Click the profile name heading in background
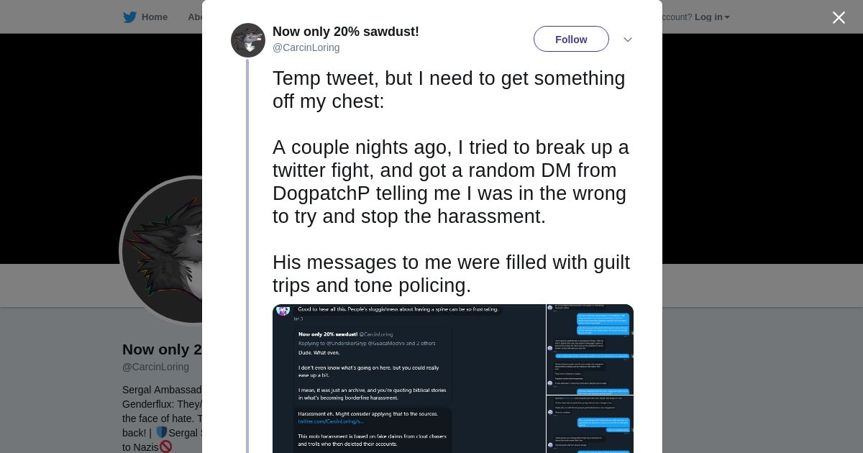Screen dimensions: 863x453 [162, 349]
